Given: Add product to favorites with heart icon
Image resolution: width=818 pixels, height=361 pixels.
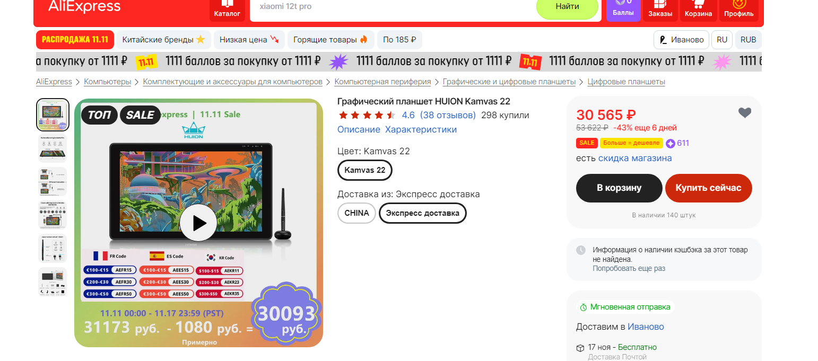Looking at the screenshot, I should [x=745, y=113].
